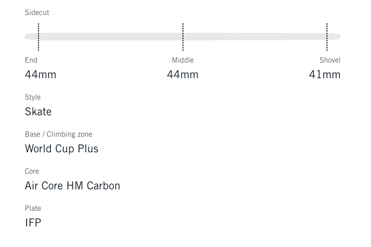This screenshot has width=371, height=247.
Task: Select the Skate style value
Action: click(x=38, y=112)
